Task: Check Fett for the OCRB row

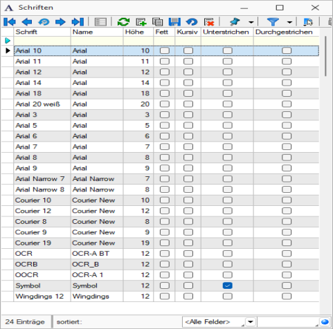Action: tap(165, 264)
